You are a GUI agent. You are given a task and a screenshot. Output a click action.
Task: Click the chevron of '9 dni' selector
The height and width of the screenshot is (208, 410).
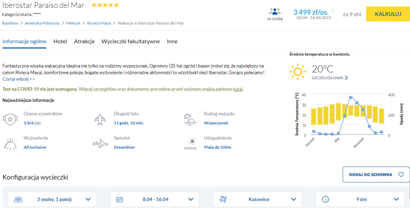pos(396,199)
